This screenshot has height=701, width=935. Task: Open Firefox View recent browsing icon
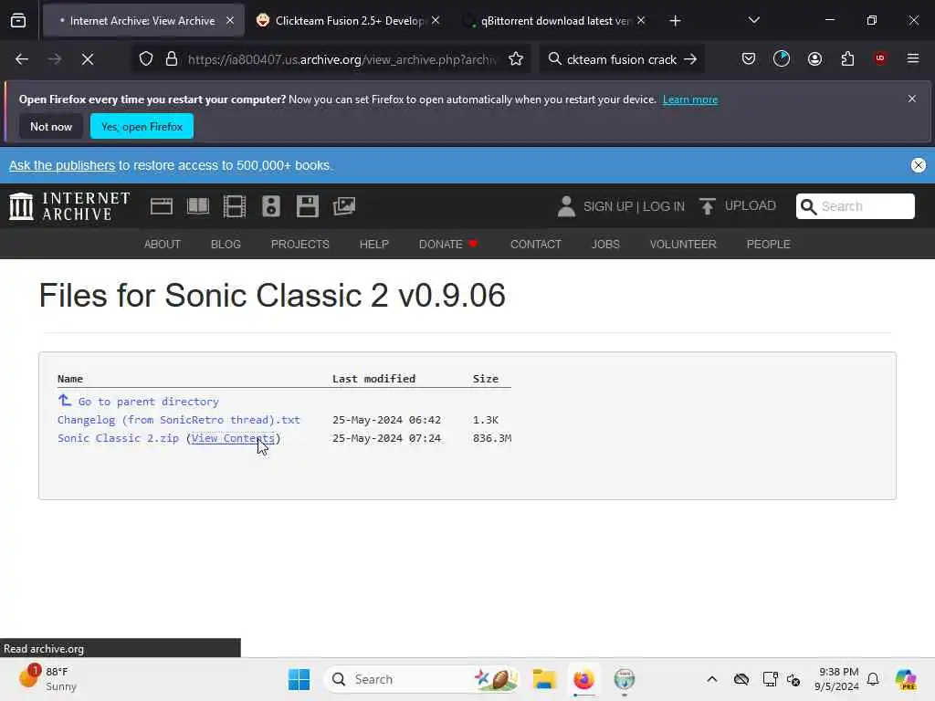point(18,21)
